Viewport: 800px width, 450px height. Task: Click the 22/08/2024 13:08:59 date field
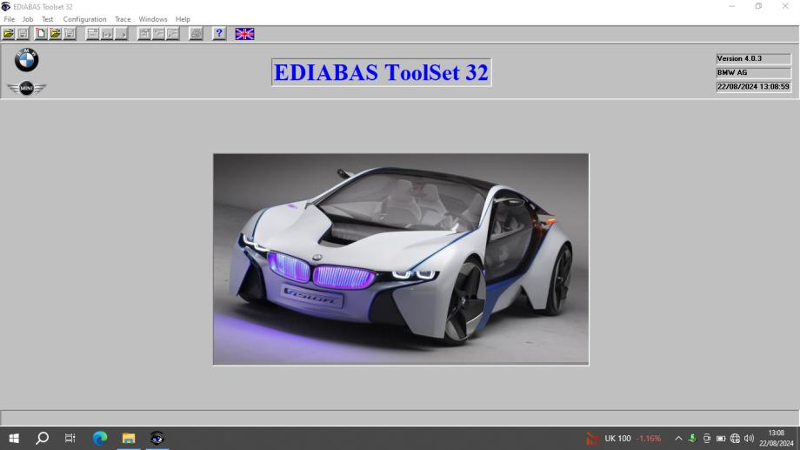[753, 87]
